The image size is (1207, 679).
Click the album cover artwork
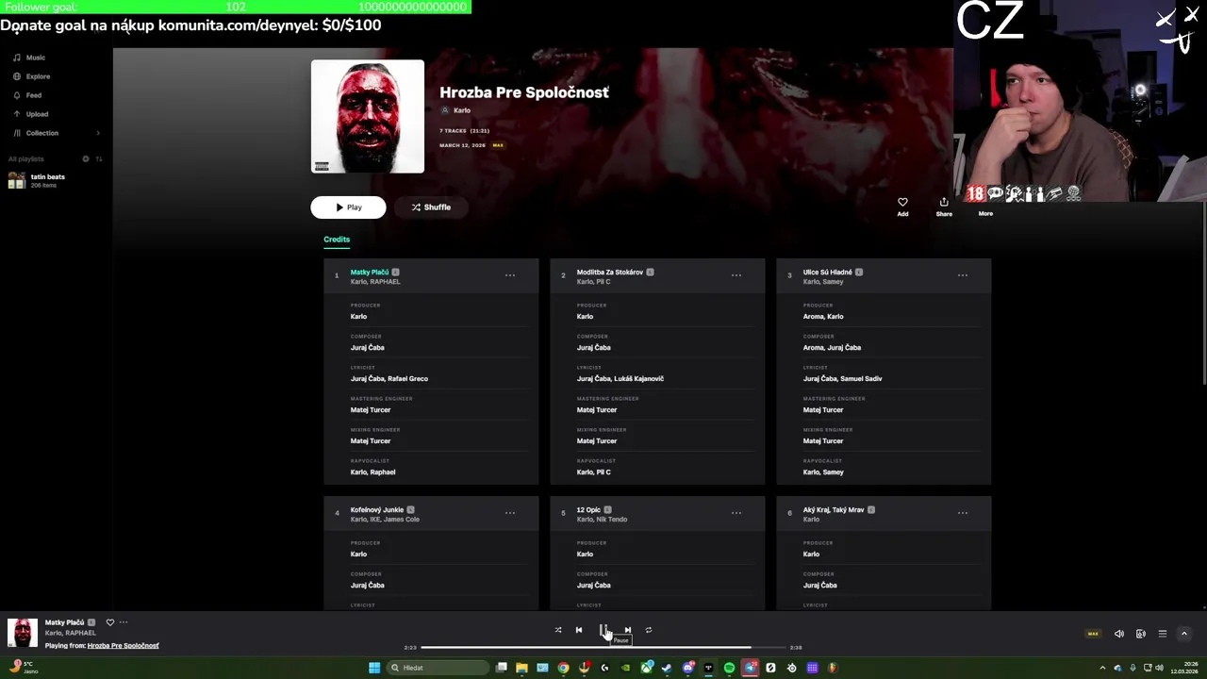368,116
